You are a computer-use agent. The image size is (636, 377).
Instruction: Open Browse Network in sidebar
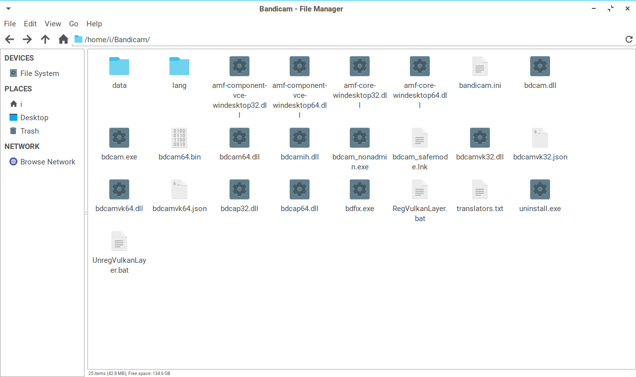[42, 162]
